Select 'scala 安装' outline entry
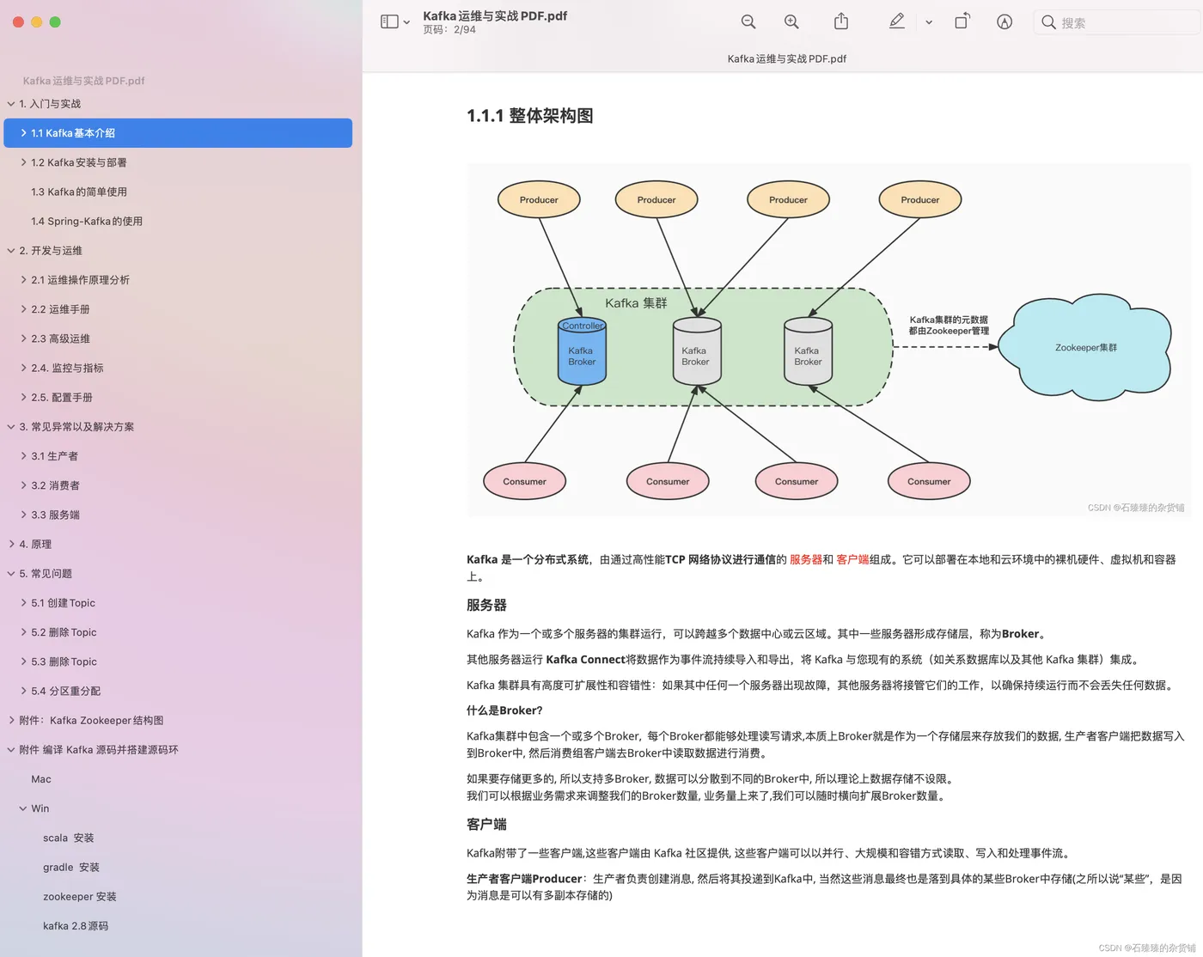The image size is (1203, 957). click(69, 838)
